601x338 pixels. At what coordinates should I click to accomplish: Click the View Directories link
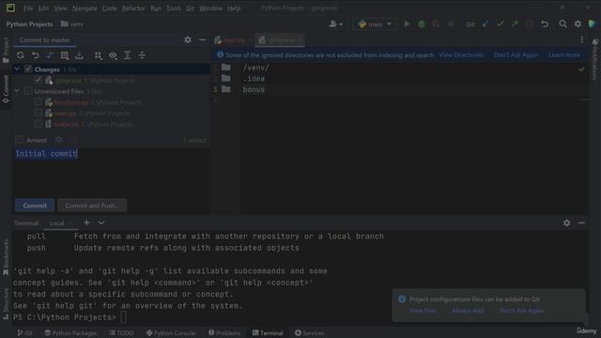461,55
